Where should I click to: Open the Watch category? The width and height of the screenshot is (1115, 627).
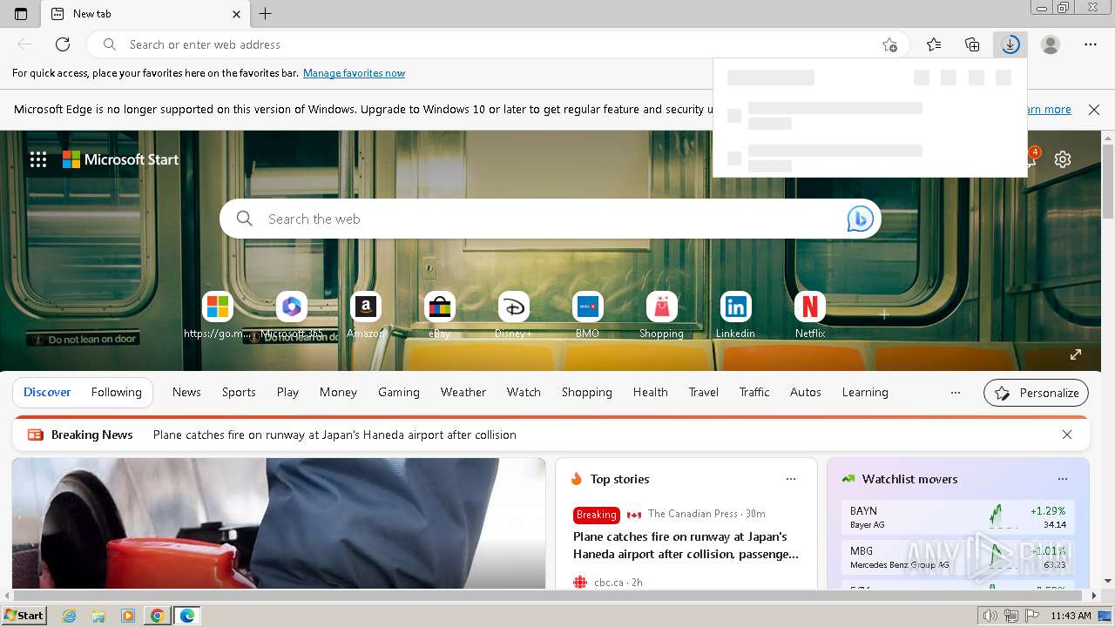click(x=524, y=392)
